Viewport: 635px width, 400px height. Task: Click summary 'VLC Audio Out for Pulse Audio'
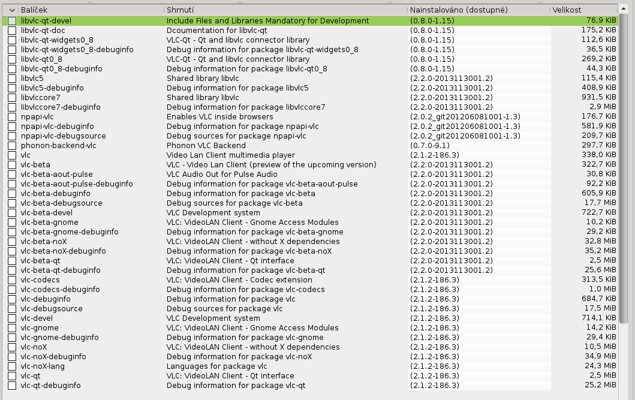[x=222, y=175]
